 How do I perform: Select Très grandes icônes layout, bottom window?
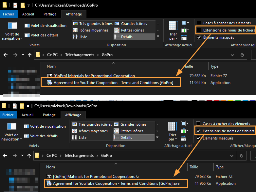click(92, 125)
